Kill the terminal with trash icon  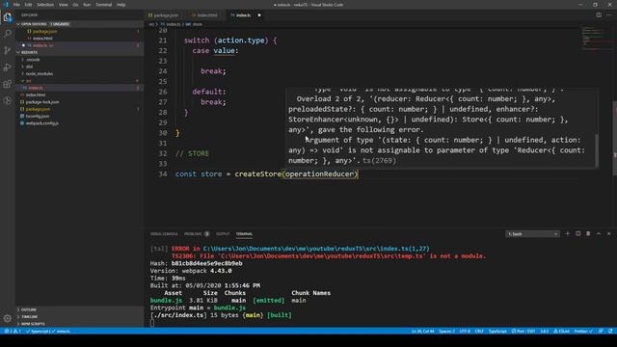[x=588, y=233]
